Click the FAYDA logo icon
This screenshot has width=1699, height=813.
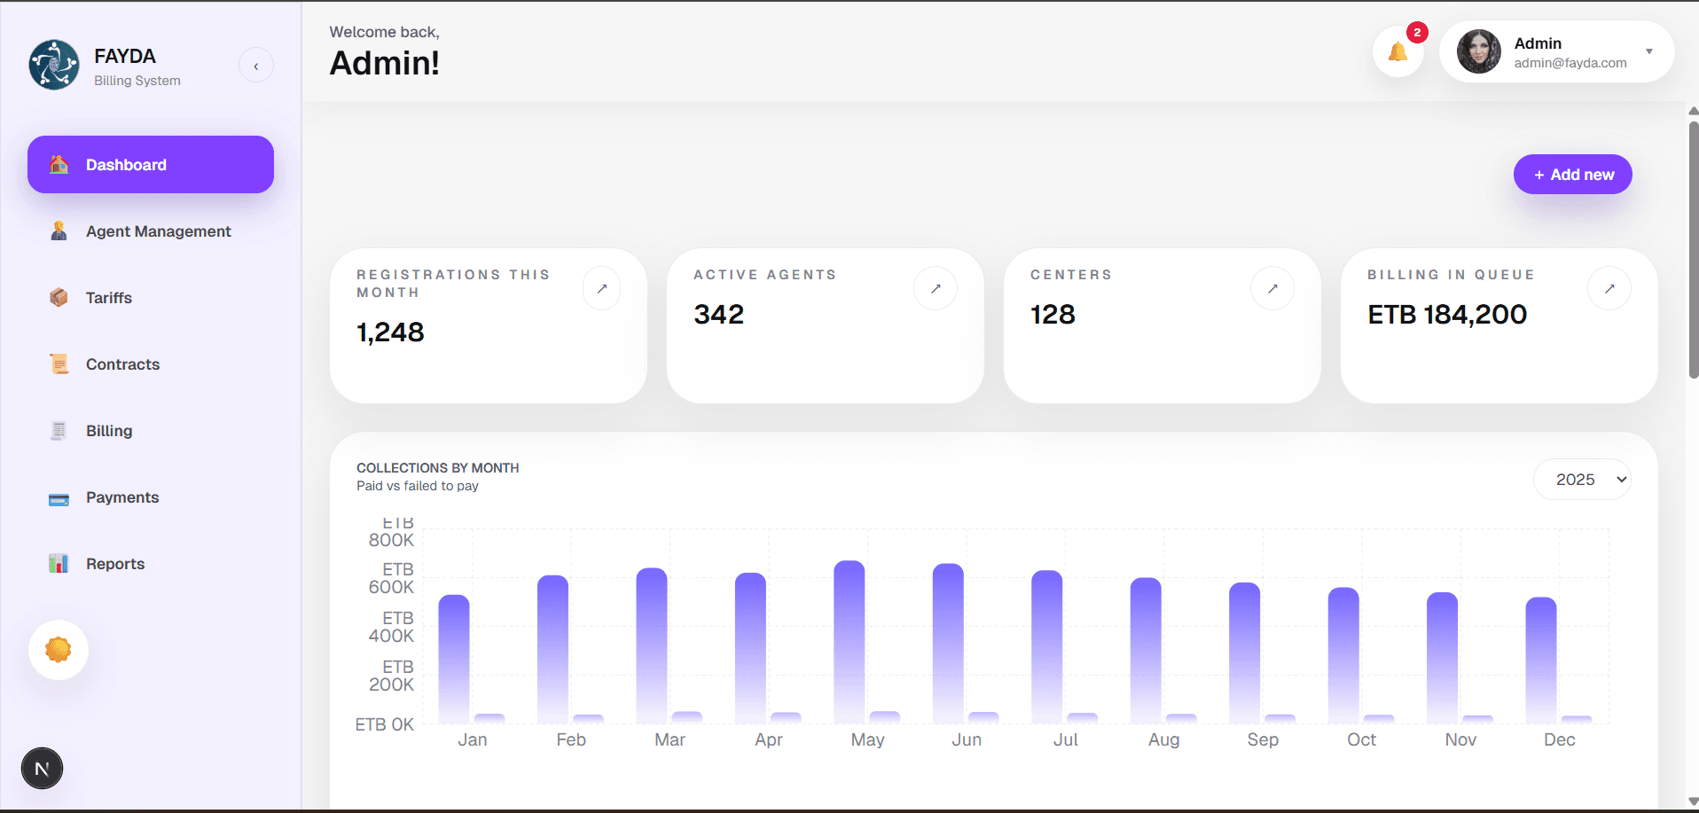point(54,66)
